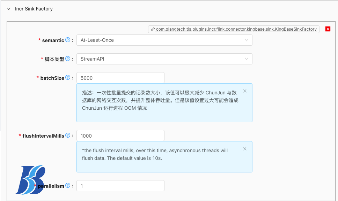The image size is (338, 201).
Task: Dismiss the flush interval description tooltip
Action: coord(245,149)
